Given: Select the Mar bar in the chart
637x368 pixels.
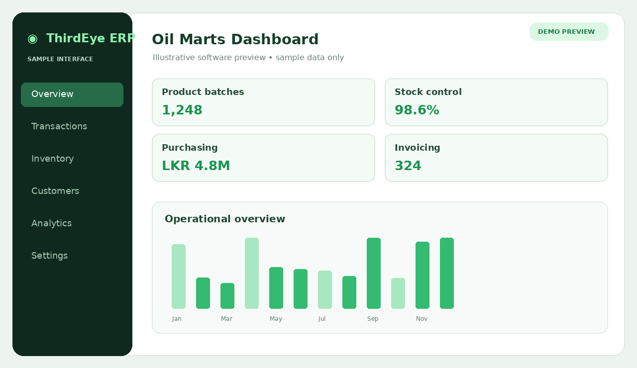Looking at the screenshot, I should [227, 296].
